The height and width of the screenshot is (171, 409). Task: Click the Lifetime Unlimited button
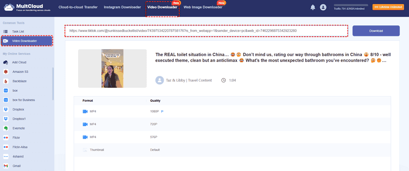tap(389, 7)
